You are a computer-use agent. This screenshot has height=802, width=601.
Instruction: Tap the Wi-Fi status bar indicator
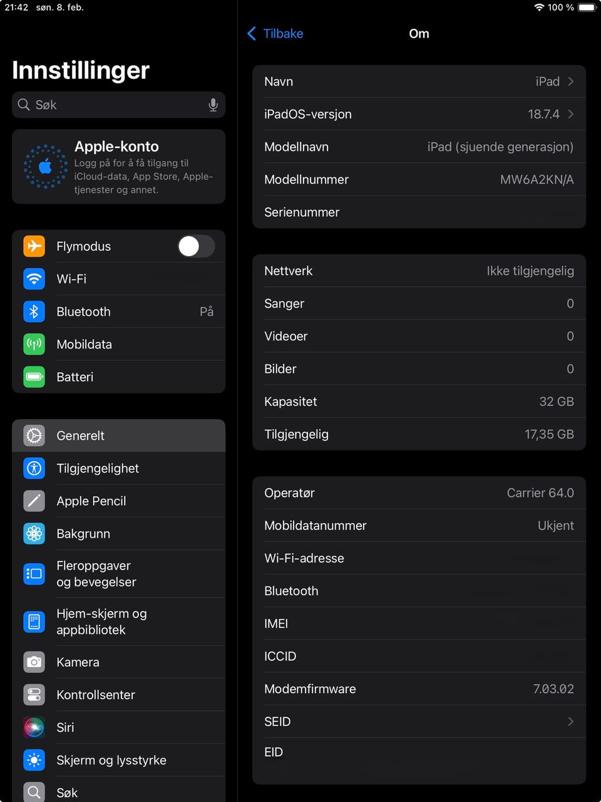point(539,8)
